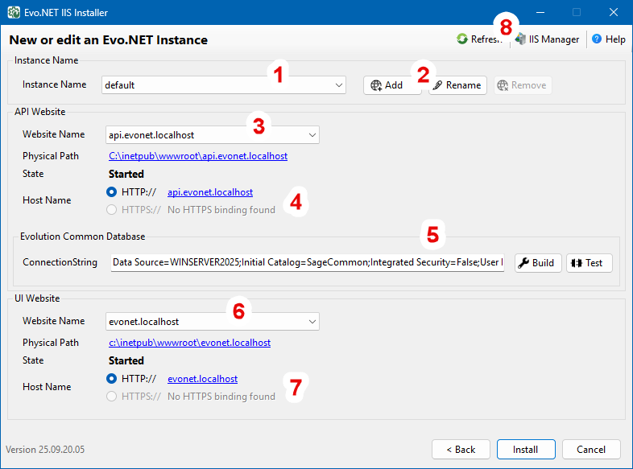Open the evonet.localhost host name link
This screenshot has width=633, height=469.
pyautogui.click(x=202, y=379)
